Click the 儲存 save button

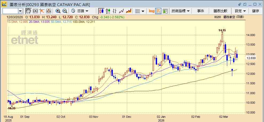coord(255,11)
